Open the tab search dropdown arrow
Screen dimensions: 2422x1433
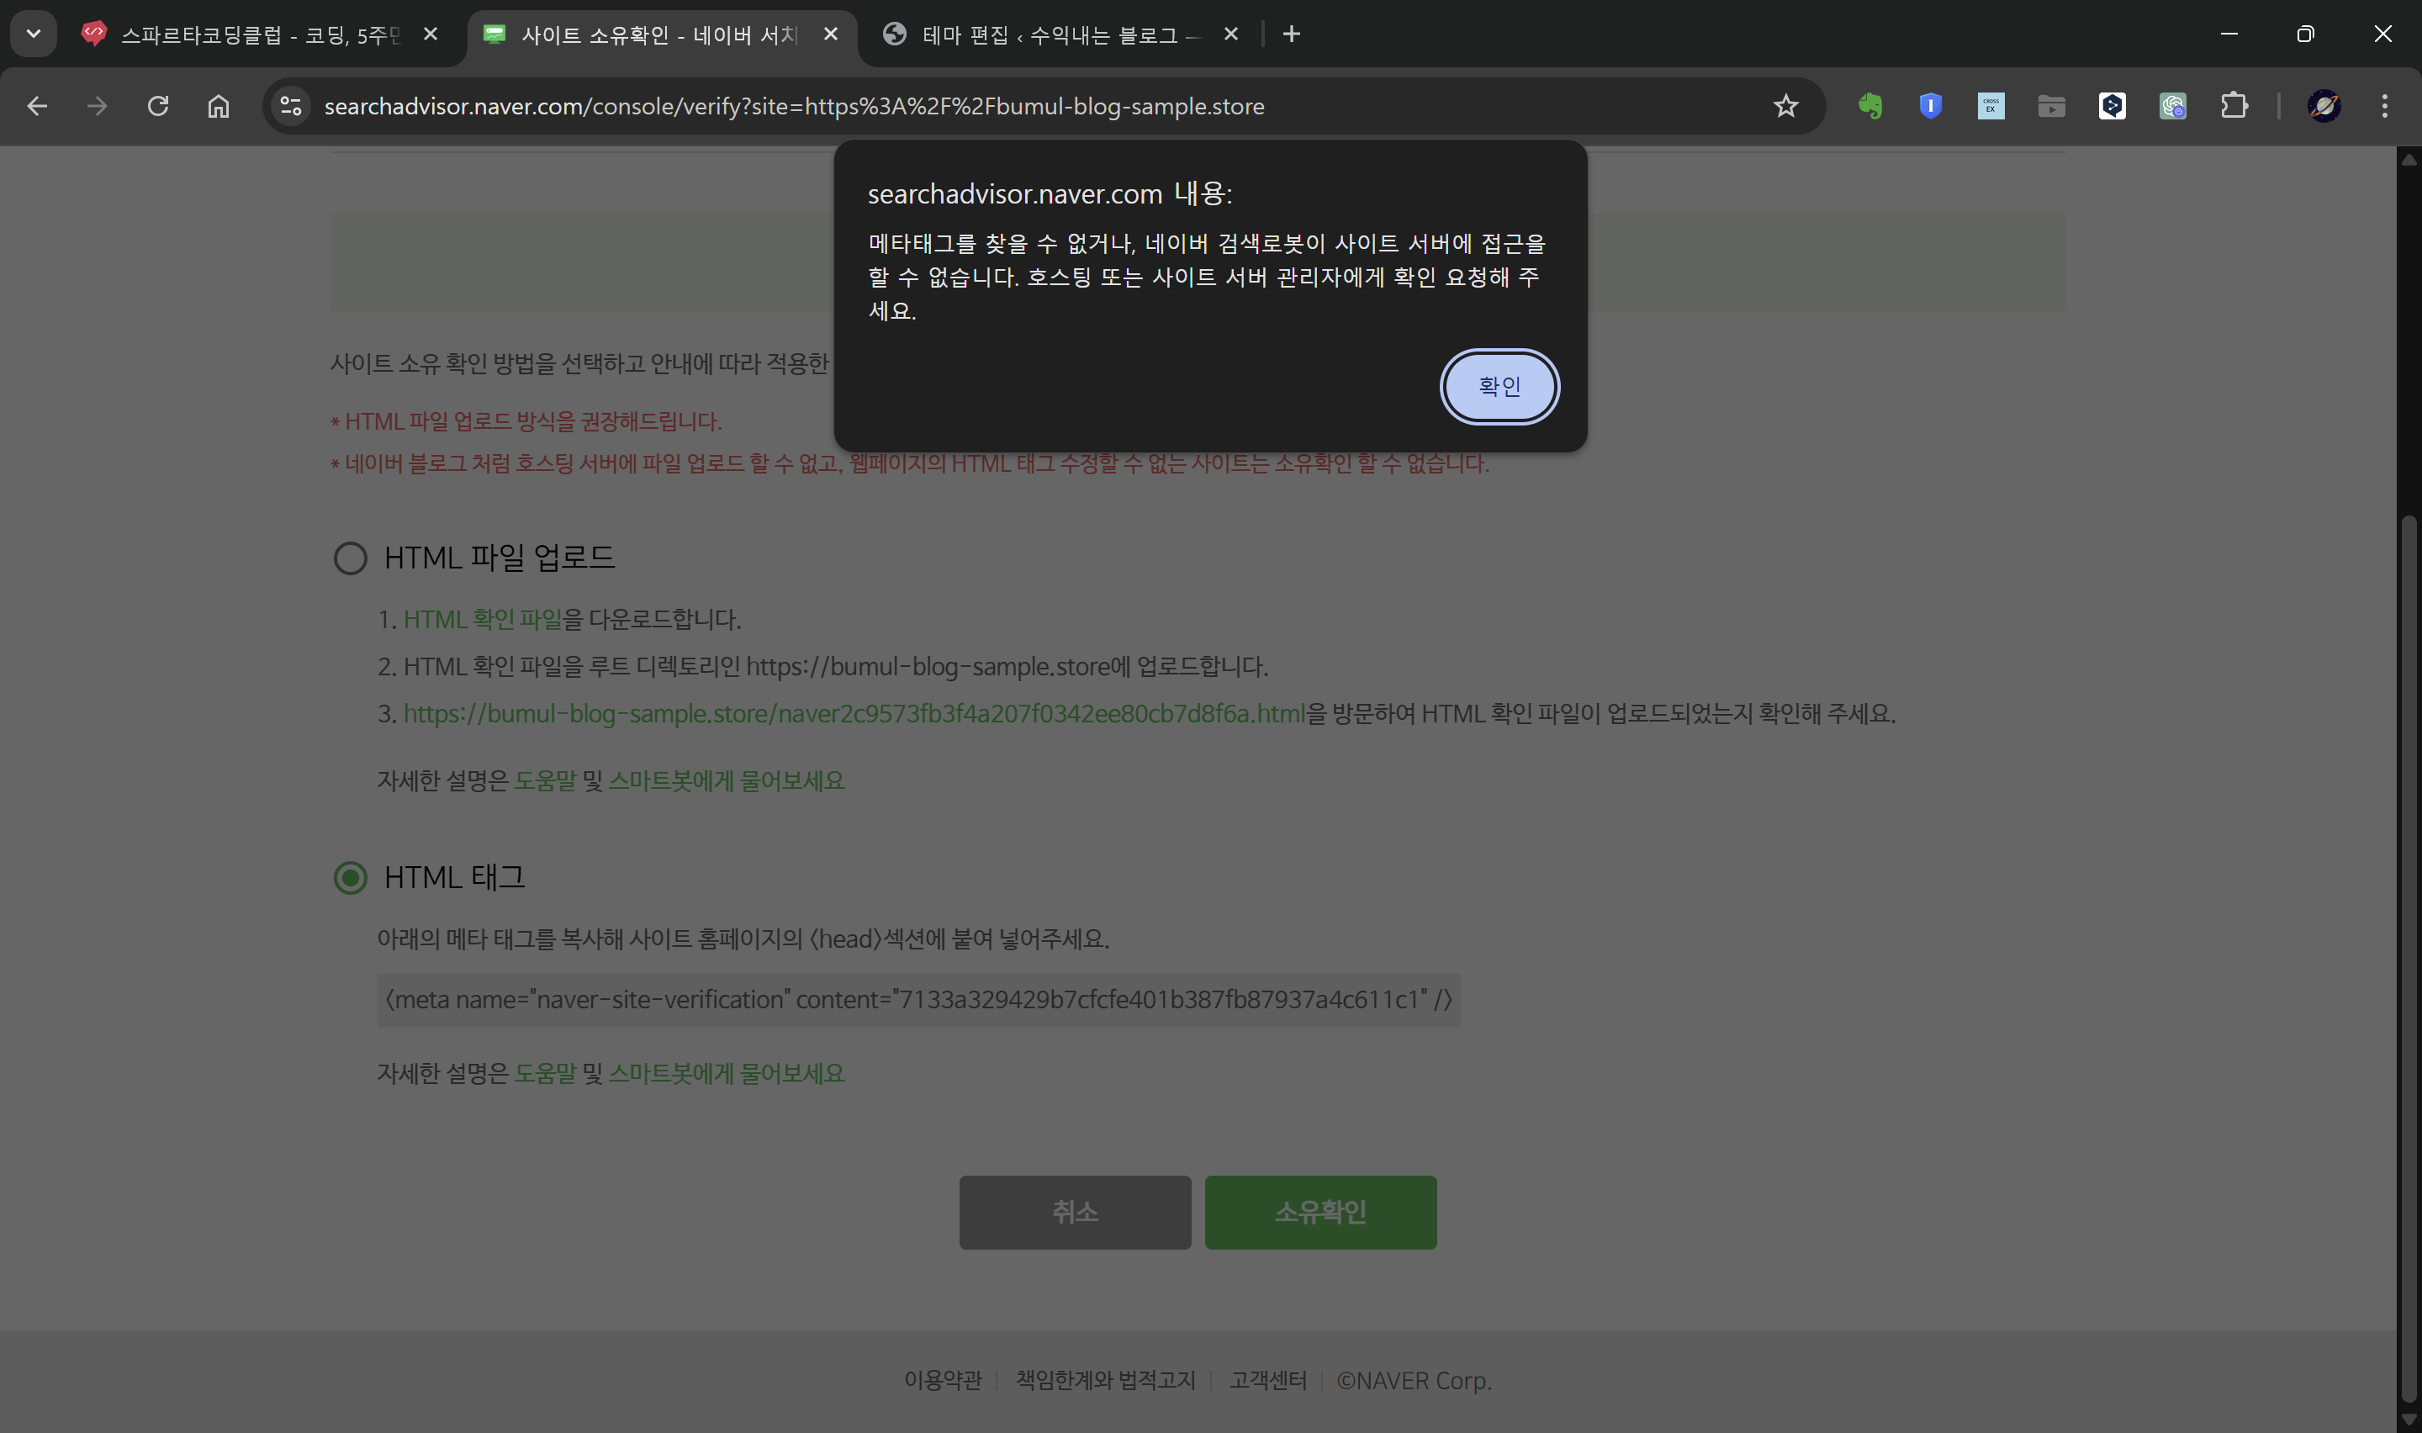(34, 34)
